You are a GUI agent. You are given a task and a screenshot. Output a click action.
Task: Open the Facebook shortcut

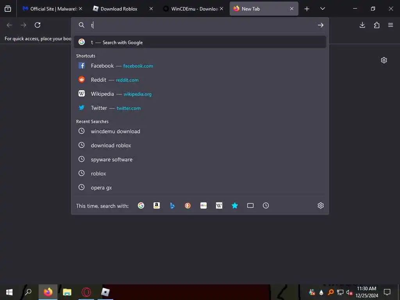[200, 66]
